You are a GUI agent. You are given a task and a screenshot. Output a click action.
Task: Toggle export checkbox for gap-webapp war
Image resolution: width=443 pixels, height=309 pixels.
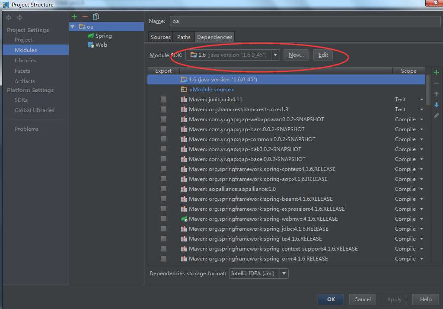click(163, 119)
